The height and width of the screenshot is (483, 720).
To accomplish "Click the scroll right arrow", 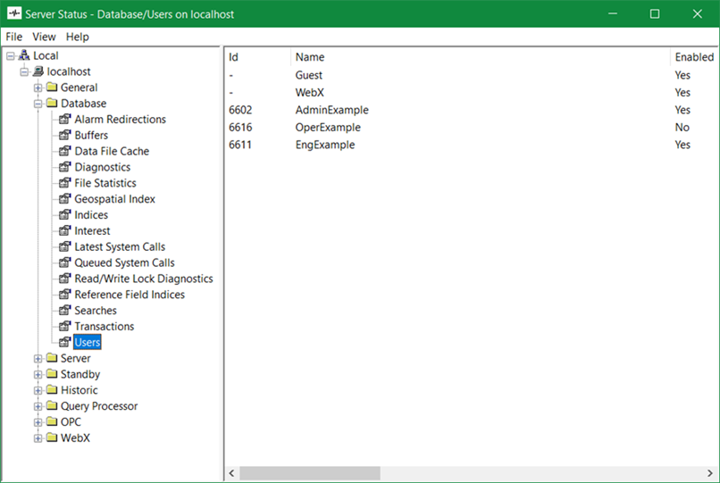I will 711,473.
